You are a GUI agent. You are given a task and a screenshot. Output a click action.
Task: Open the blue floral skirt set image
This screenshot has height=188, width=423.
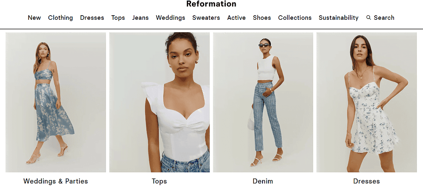click(x=55, y=102)
